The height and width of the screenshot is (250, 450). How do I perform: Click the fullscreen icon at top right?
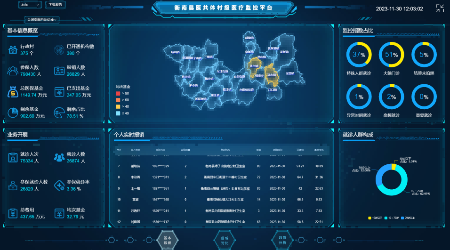(x=440, y=8)
